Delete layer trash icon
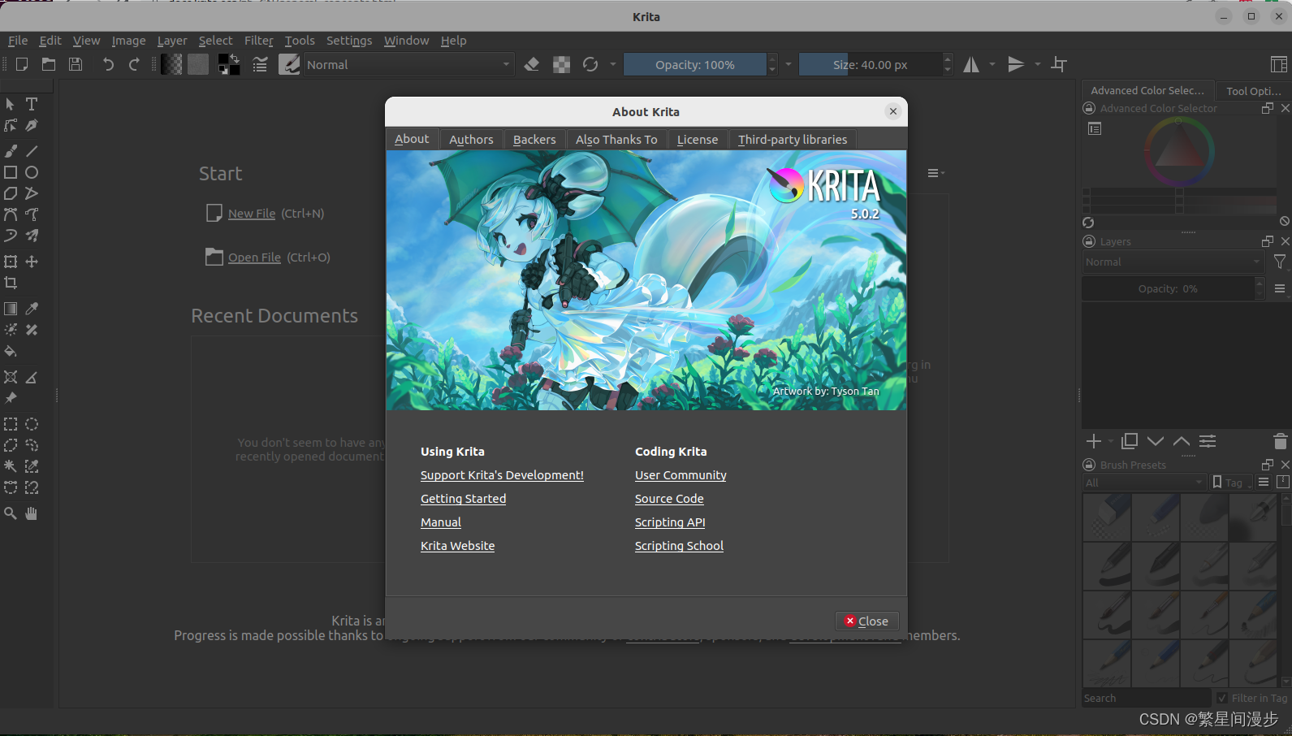1292x736 pixels. [x=1281, y=441]
